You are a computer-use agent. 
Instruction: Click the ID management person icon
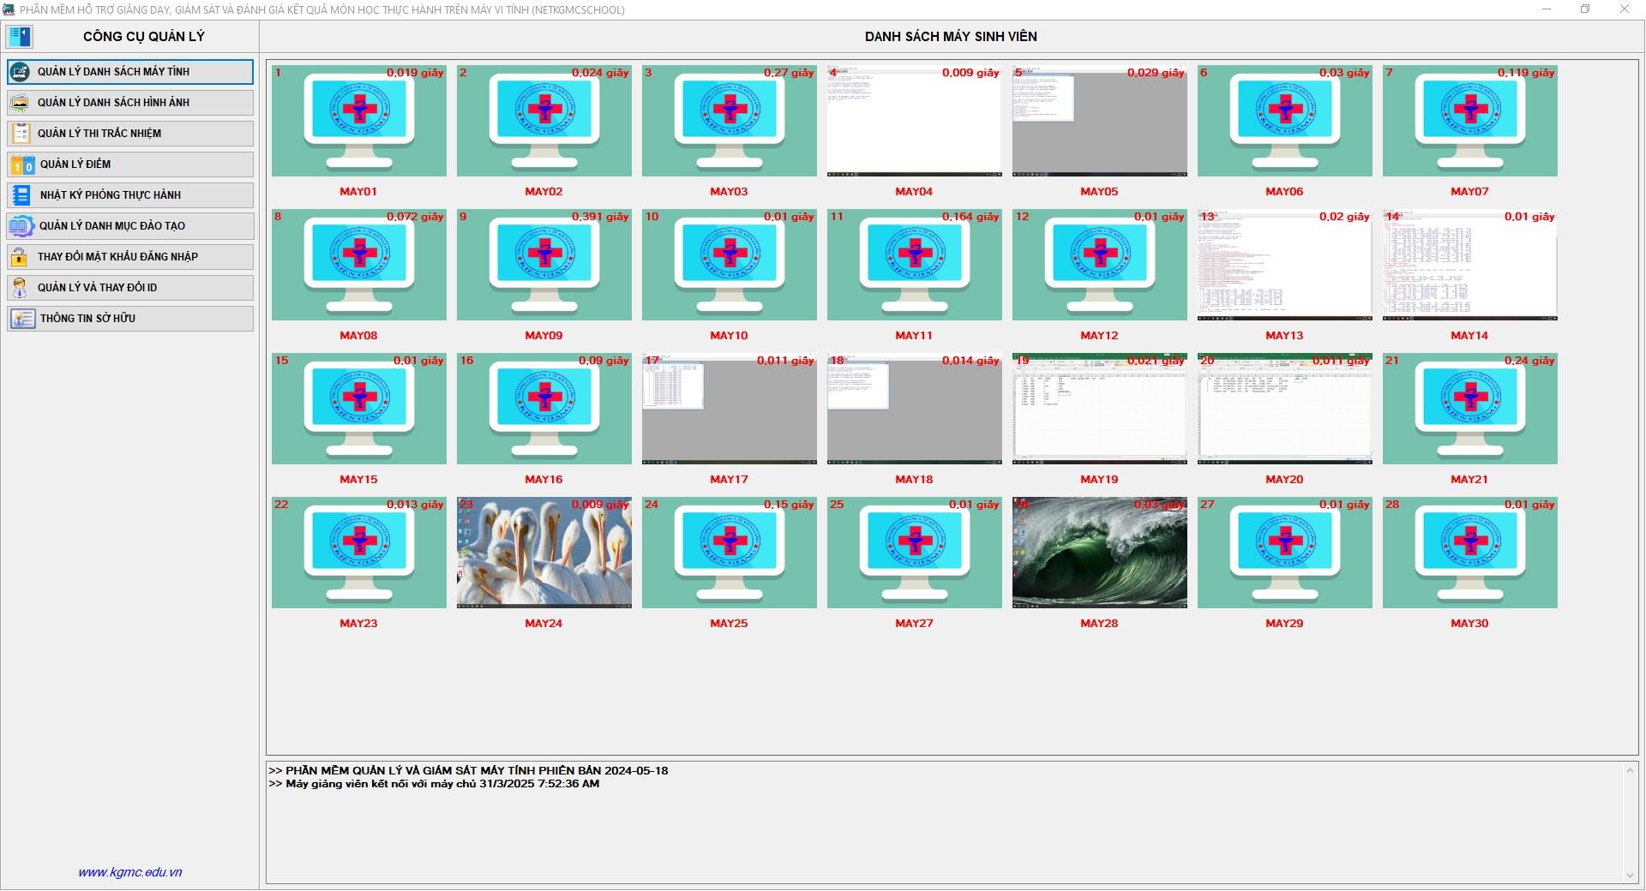pos(20,288)
